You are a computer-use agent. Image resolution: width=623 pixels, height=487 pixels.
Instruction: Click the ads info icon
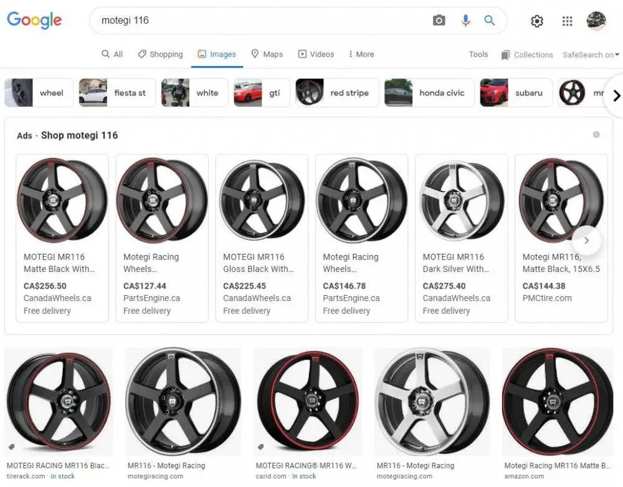[x=596, y=135]
